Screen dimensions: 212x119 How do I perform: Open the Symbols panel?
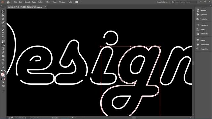202,15
